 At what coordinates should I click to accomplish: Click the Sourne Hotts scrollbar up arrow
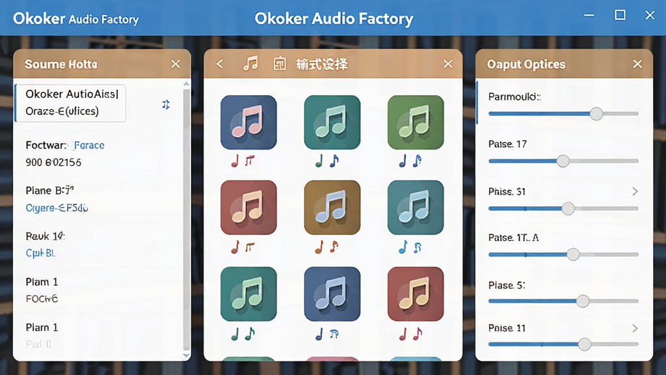pyautogui.click(x=186, y=84)
